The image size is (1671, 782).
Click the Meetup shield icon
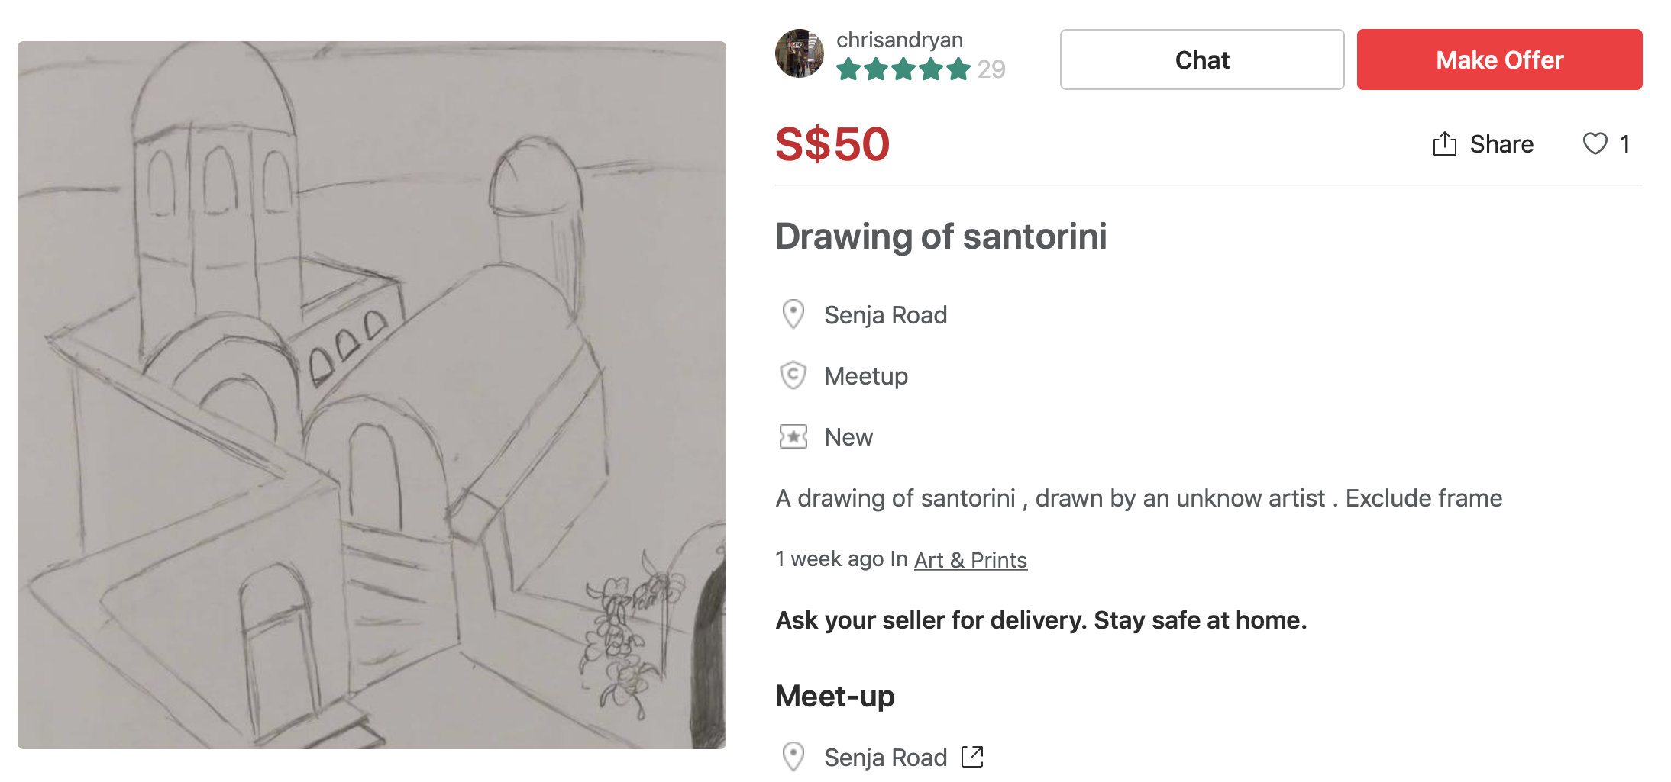(793, 375)
